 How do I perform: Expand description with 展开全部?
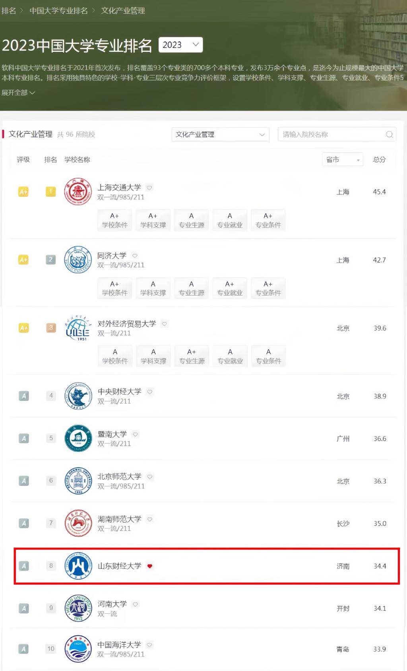click(18, 93)
